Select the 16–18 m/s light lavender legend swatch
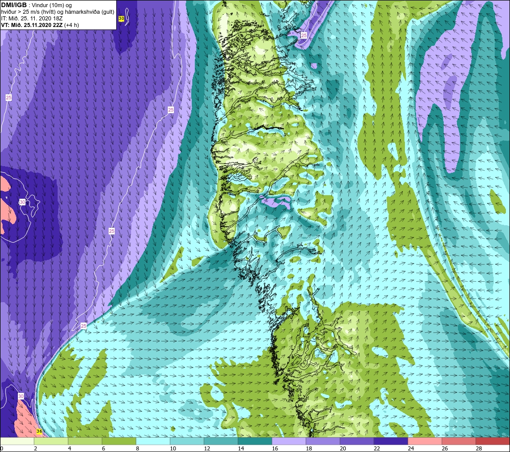Screen dimensions: 510x452 [x=289, y=441]
